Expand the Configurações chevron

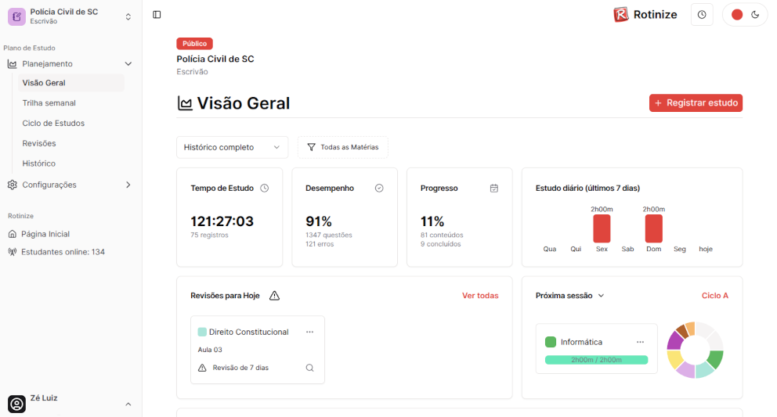128,185
